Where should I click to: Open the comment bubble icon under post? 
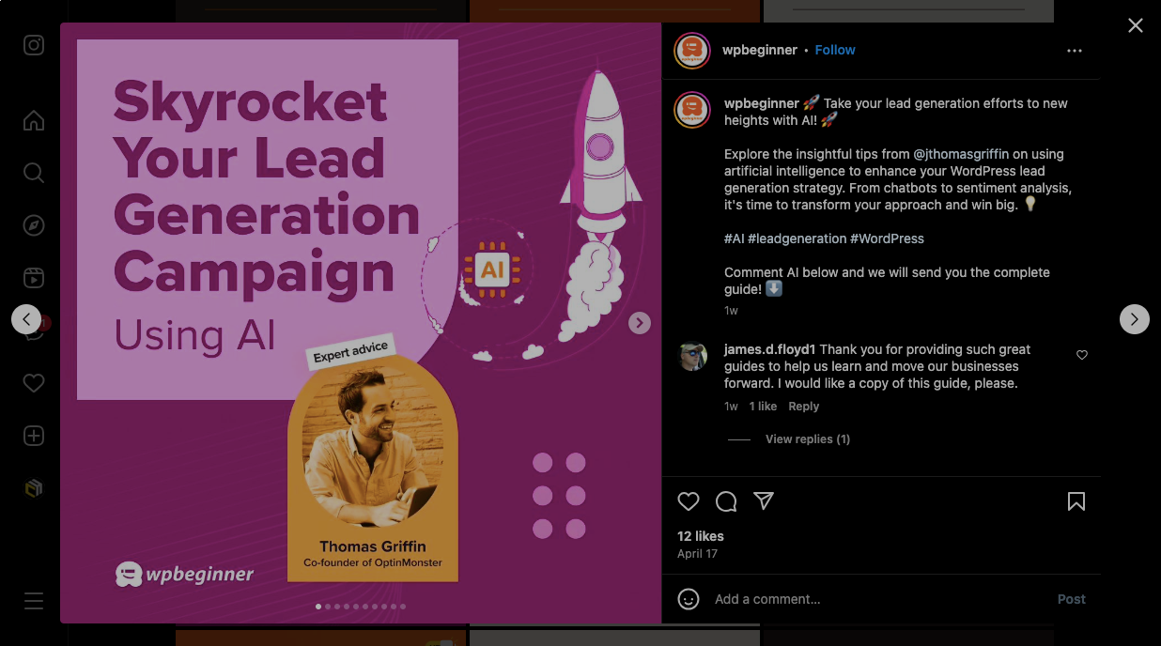(726, 501)
